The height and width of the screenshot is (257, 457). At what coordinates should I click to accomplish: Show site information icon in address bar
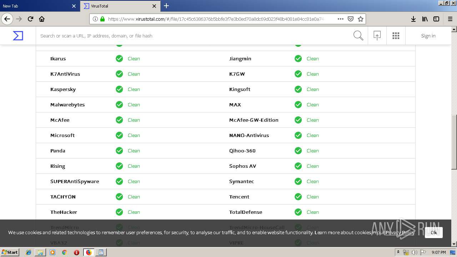[x=95, y=19]
